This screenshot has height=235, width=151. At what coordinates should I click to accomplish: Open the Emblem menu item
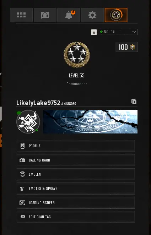point(76,174)
